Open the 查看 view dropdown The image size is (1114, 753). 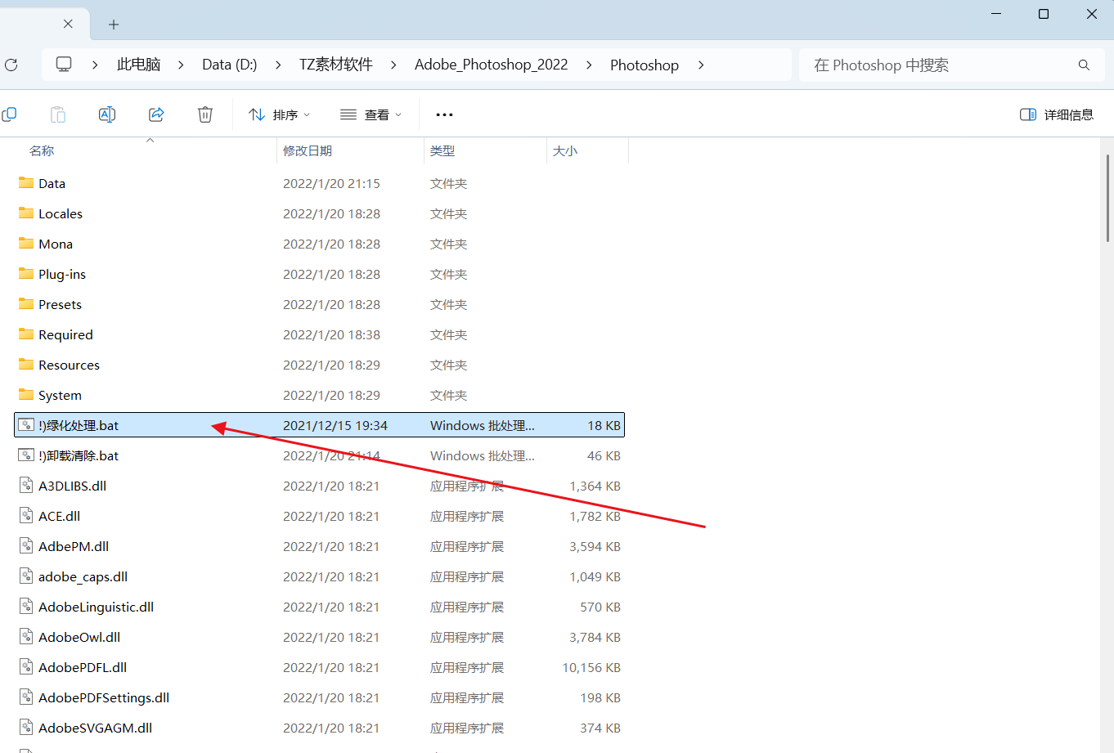click(x=371, y=114)
